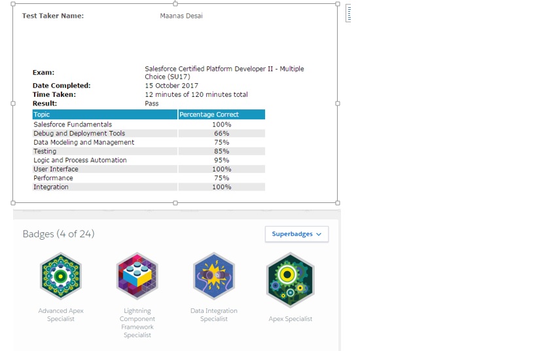Viewport: 536px width, 351px height.
Task: Click the Percentage Correct column header
Action: pyautogui.click(x=221, y=115)
